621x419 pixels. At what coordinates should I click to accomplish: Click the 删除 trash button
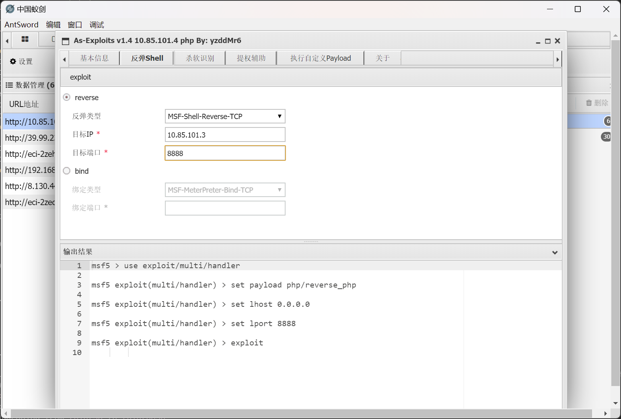[597, 103]
